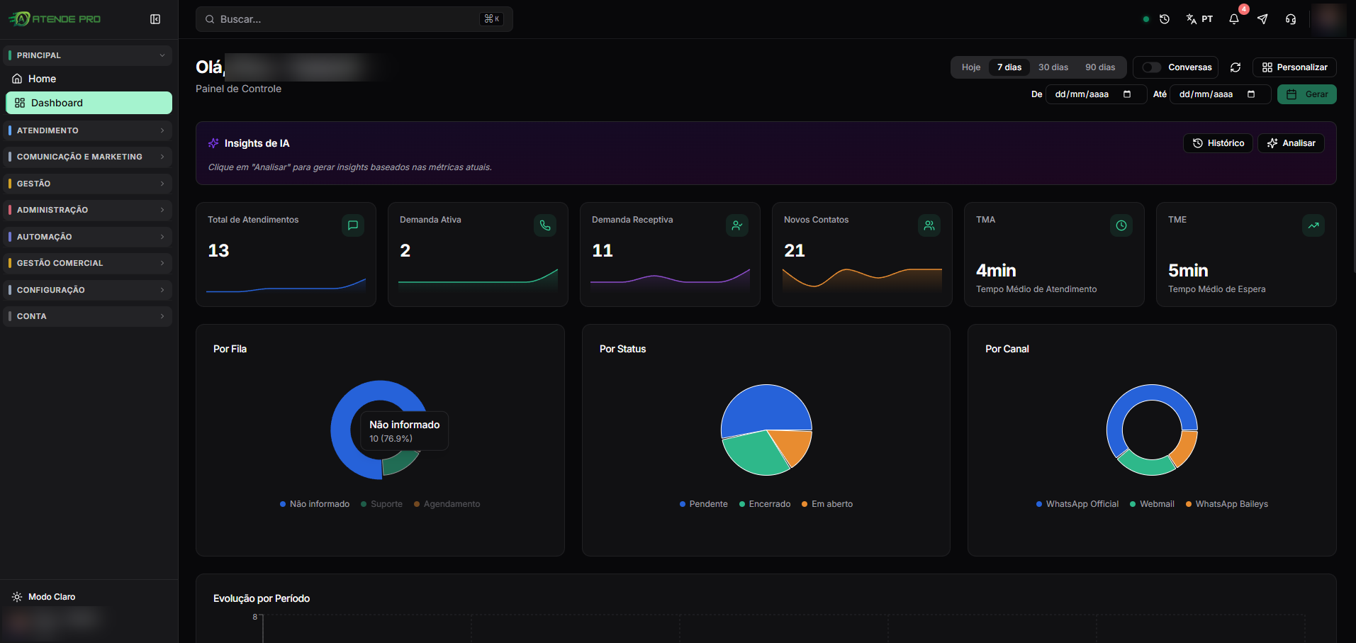Toggle Encerrado legend in Por Status
The width and height of the screenshot is (1356, 643).
pyautogui.click(x=765, y=504)
